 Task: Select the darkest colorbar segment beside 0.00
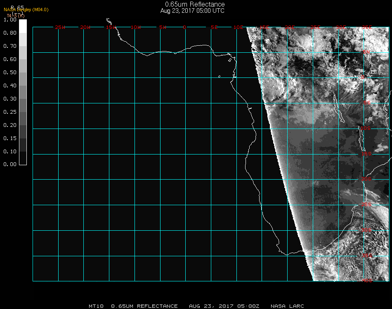coord(23,158)
